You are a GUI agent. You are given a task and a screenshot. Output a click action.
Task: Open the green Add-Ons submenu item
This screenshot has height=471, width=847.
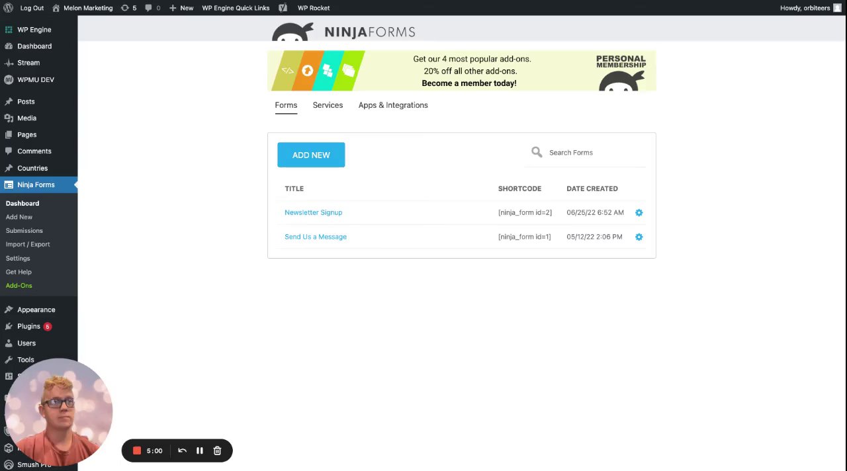click(x=19, y=286)
